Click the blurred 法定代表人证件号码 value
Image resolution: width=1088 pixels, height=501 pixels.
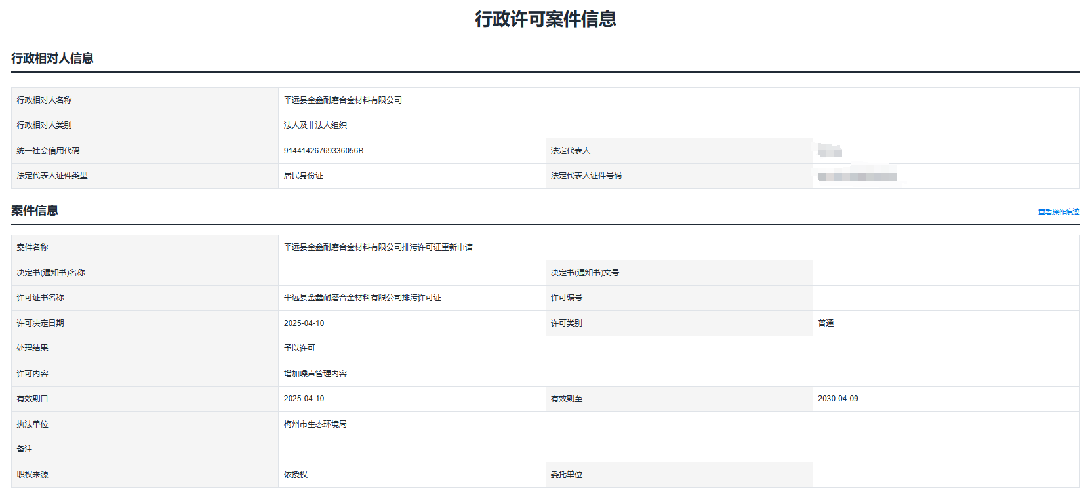click(857, 176)
